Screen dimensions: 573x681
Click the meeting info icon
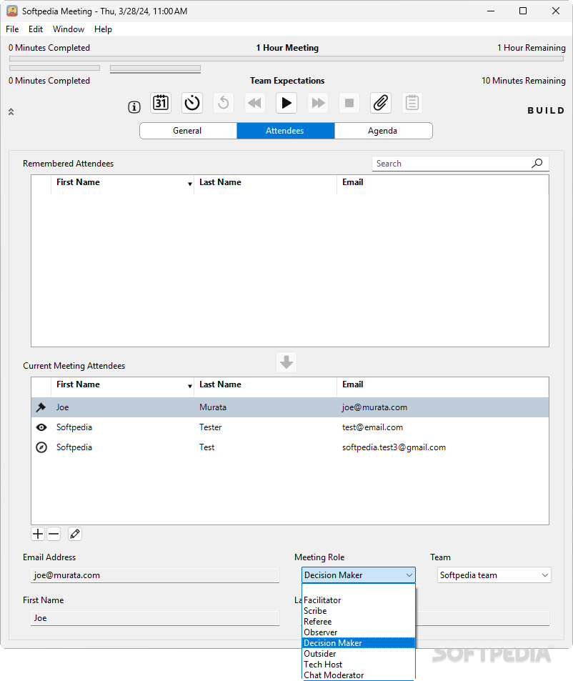coord(134,107)
